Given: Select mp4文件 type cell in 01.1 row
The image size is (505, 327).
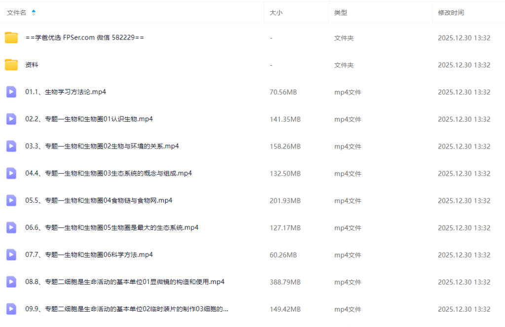Looking at the screenshot, I should (x=348, y=92).
